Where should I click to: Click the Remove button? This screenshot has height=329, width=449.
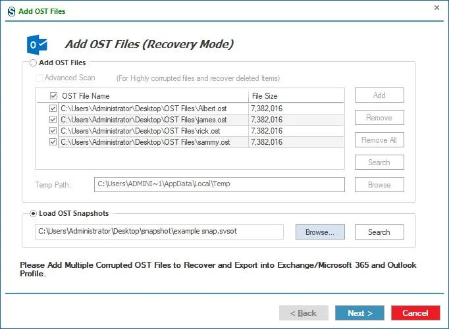pos(379,118)
